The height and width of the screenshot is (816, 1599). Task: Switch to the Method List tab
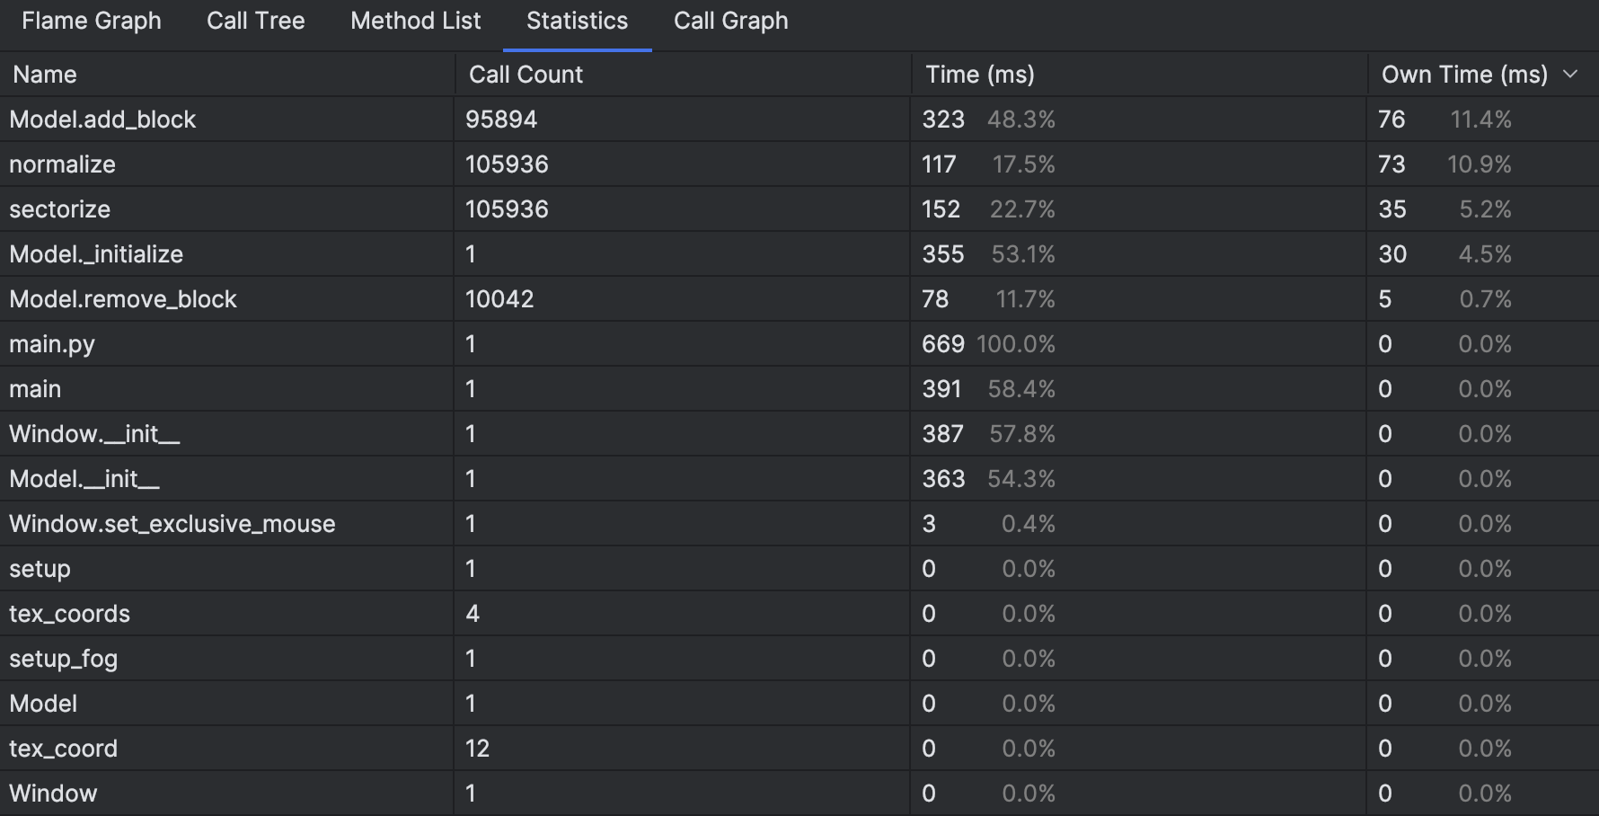pos(415,21)
